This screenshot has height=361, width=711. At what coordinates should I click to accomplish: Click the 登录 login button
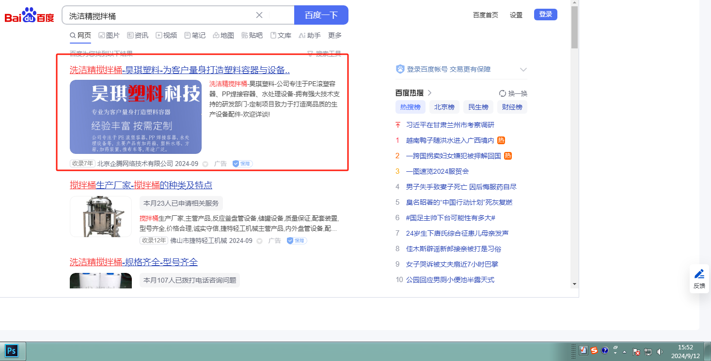[x=545, y=15]
